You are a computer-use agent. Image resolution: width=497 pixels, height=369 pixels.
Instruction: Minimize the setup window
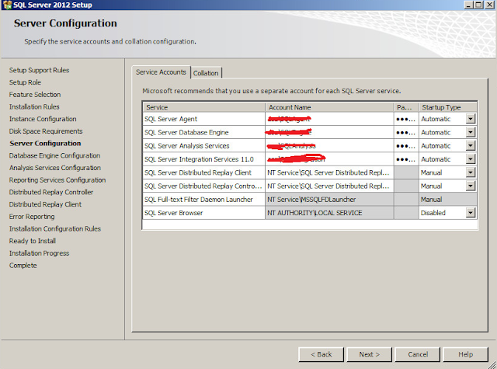click(469, 5)
